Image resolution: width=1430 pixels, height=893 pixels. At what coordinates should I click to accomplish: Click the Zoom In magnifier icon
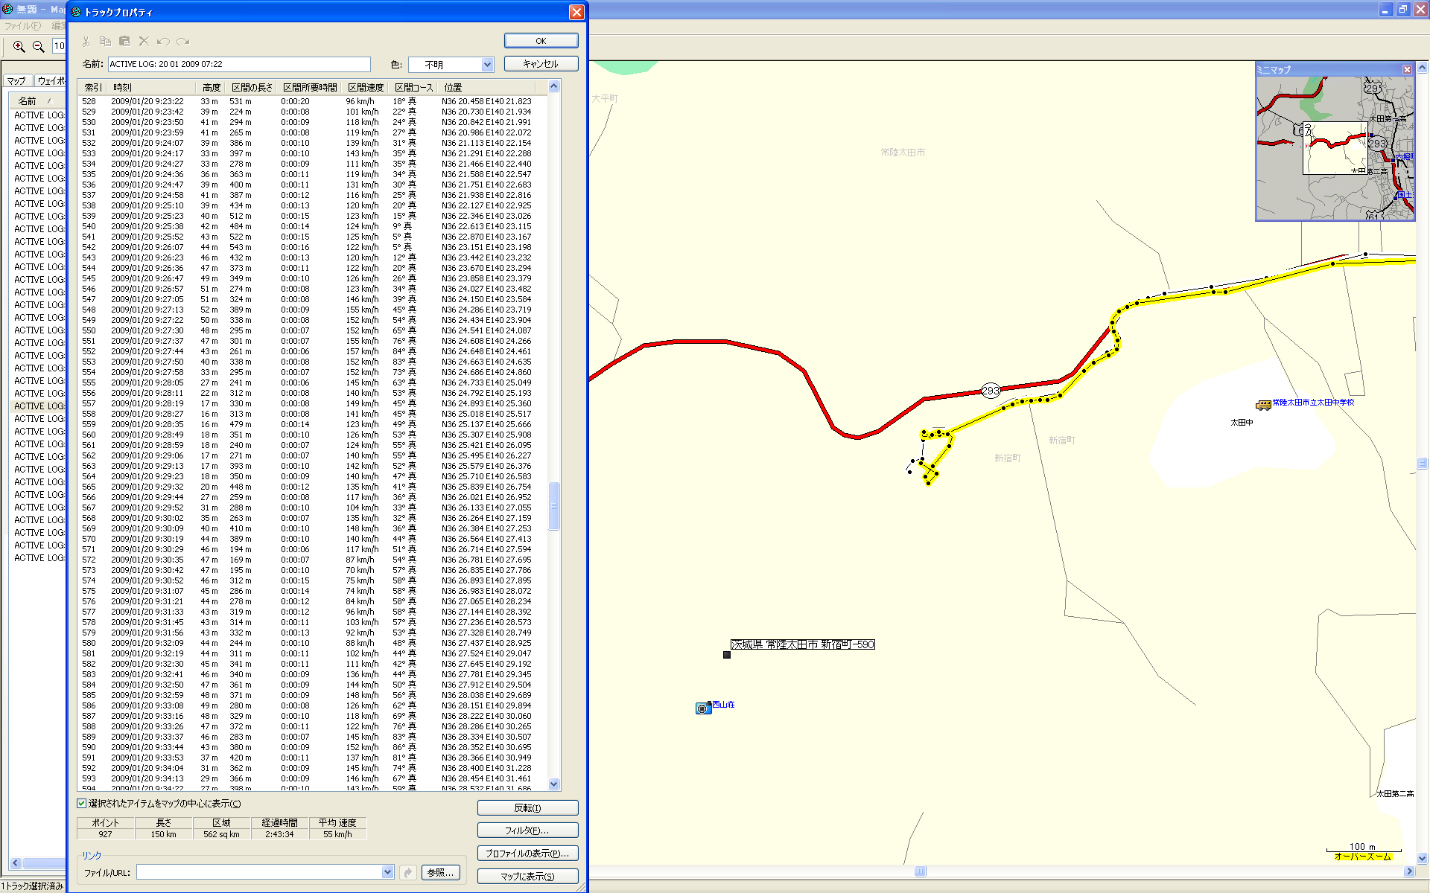pos(19,47)
